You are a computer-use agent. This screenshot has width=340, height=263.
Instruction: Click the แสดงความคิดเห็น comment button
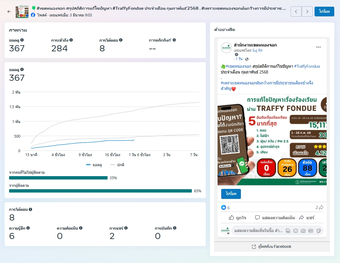click(275, 217)
